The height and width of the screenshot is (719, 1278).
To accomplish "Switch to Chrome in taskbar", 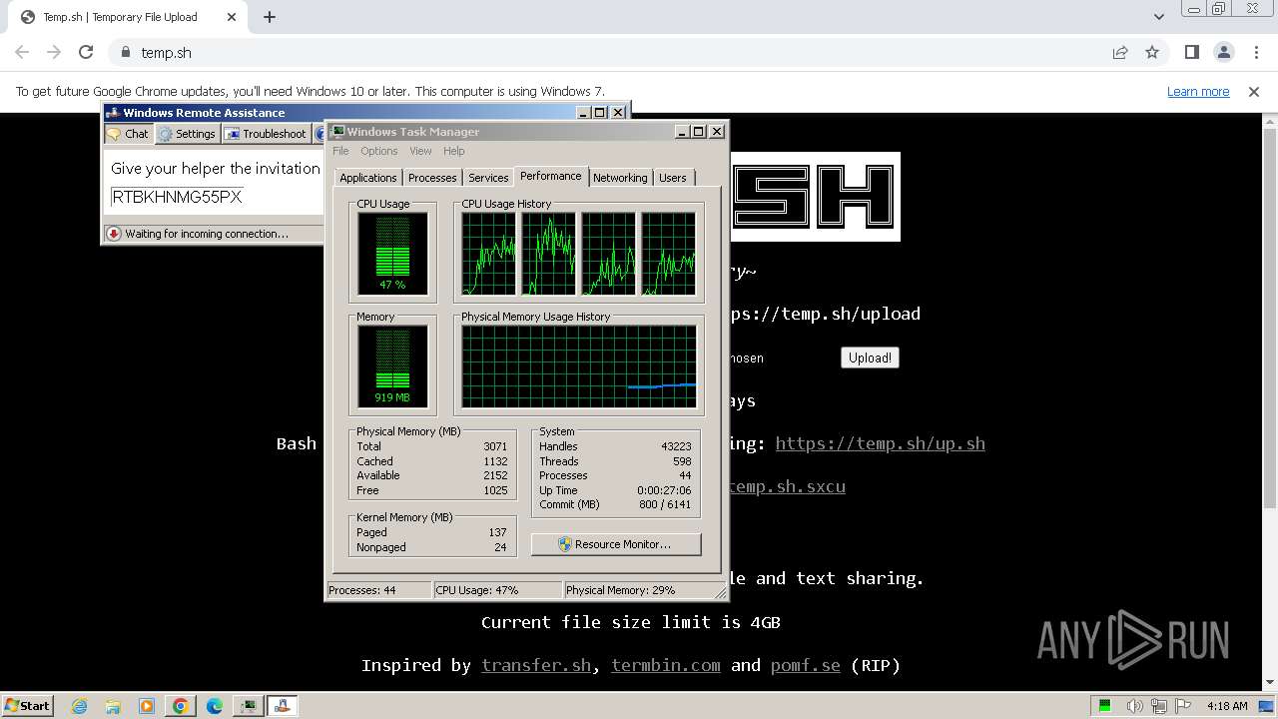I will tap(181, 706).
